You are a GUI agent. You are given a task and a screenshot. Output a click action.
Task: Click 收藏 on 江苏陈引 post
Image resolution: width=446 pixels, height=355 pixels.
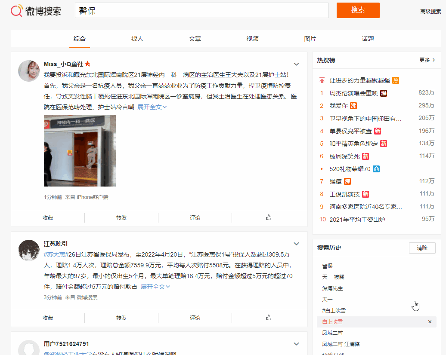point(48,318)
